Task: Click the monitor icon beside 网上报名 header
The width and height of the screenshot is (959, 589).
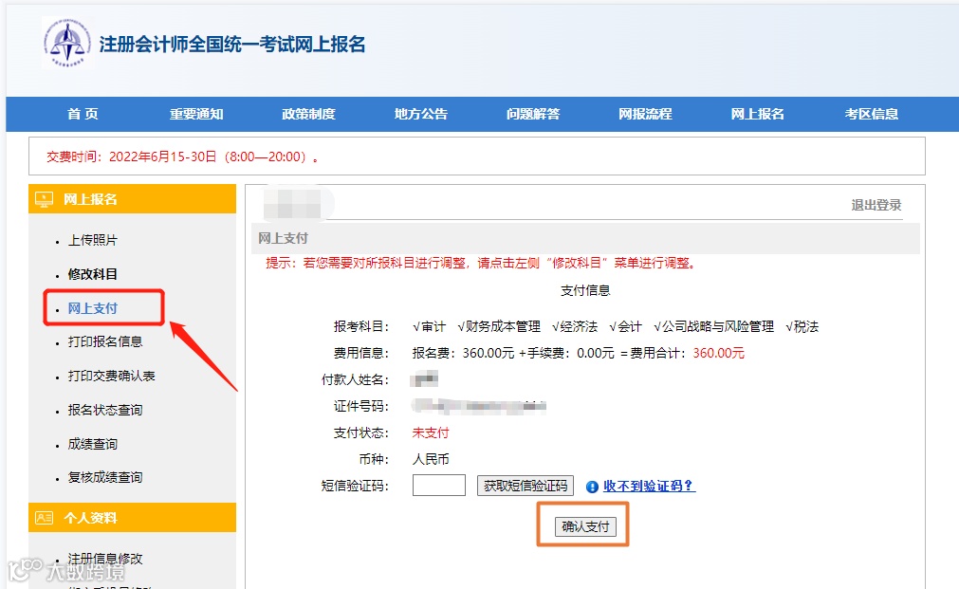Action: tap(44, 199)
